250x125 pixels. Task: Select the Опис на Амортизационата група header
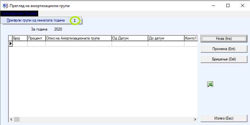pos(79,39)
